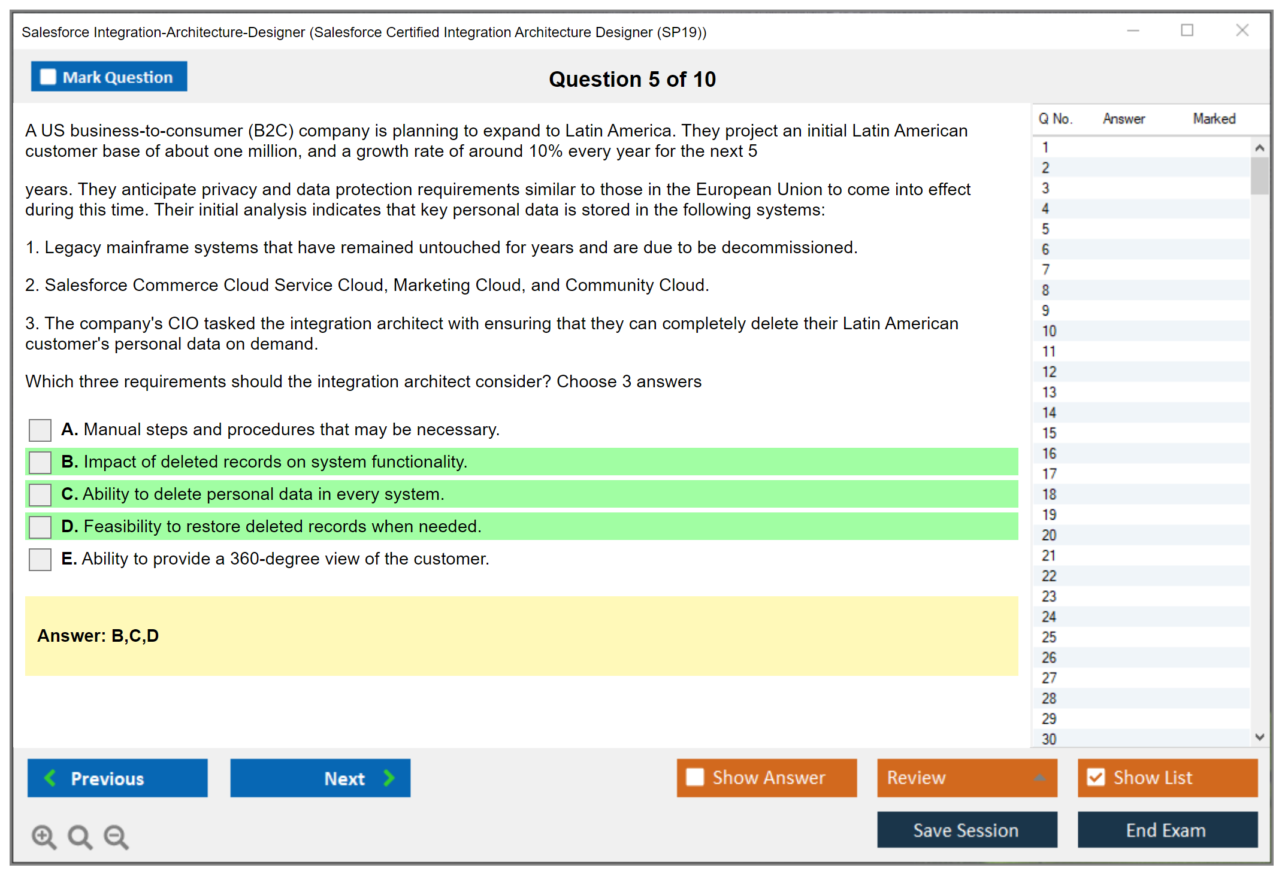
Task: Click the Marked column header
Action: click(1214, 119)
